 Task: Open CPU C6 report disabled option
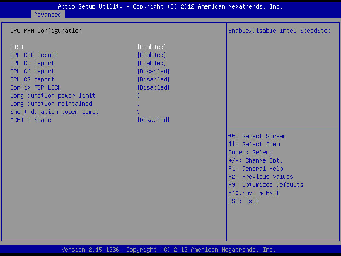153,71
